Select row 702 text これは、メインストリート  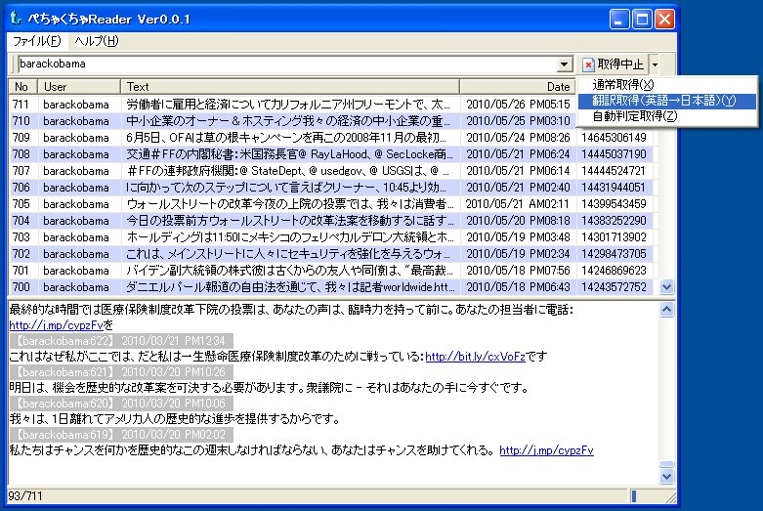click(288, 254)
